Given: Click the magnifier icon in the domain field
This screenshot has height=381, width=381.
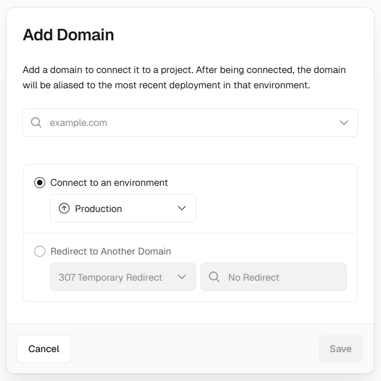Looking at the screenshot, I should pos(36,123).
